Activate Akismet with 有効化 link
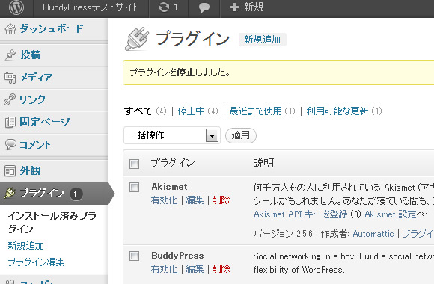The width and height of the screenshot is (434, 284). (165, 200)
